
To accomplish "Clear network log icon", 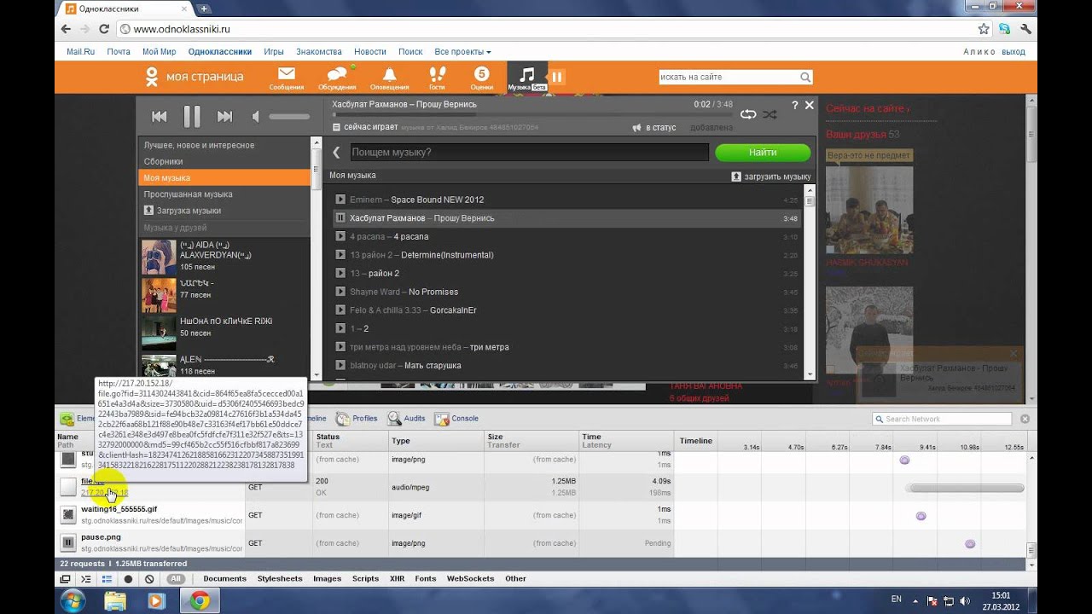I will point(149,579).
